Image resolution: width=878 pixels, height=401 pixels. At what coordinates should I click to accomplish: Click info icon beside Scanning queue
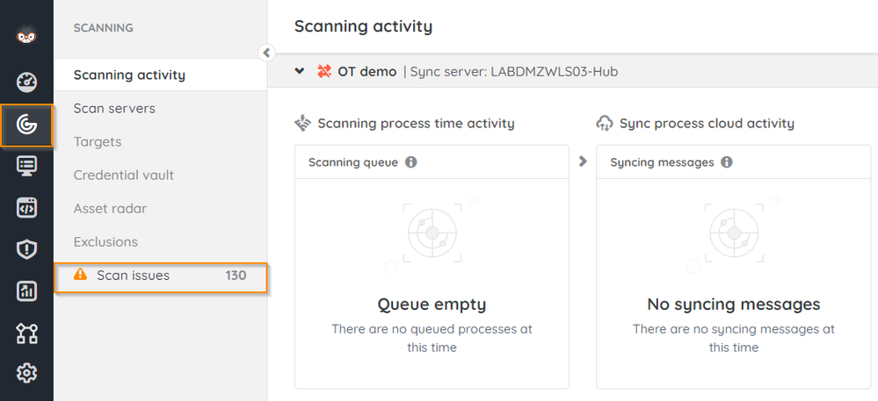coord(410,162)
